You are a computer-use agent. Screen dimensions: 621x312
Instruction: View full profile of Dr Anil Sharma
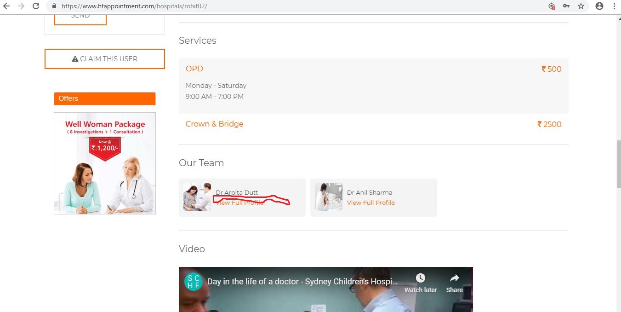coord(371,202)
